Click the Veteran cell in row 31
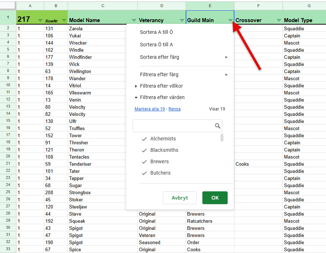 pos(162,235)
